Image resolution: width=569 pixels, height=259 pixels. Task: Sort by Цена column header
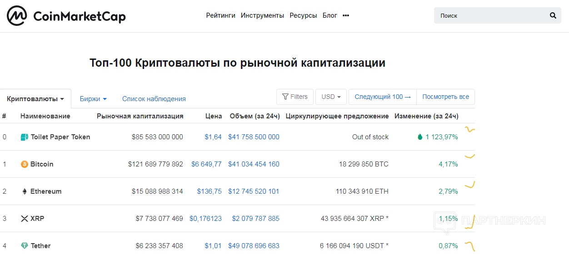pyautogui.click(x=214, y=116)
